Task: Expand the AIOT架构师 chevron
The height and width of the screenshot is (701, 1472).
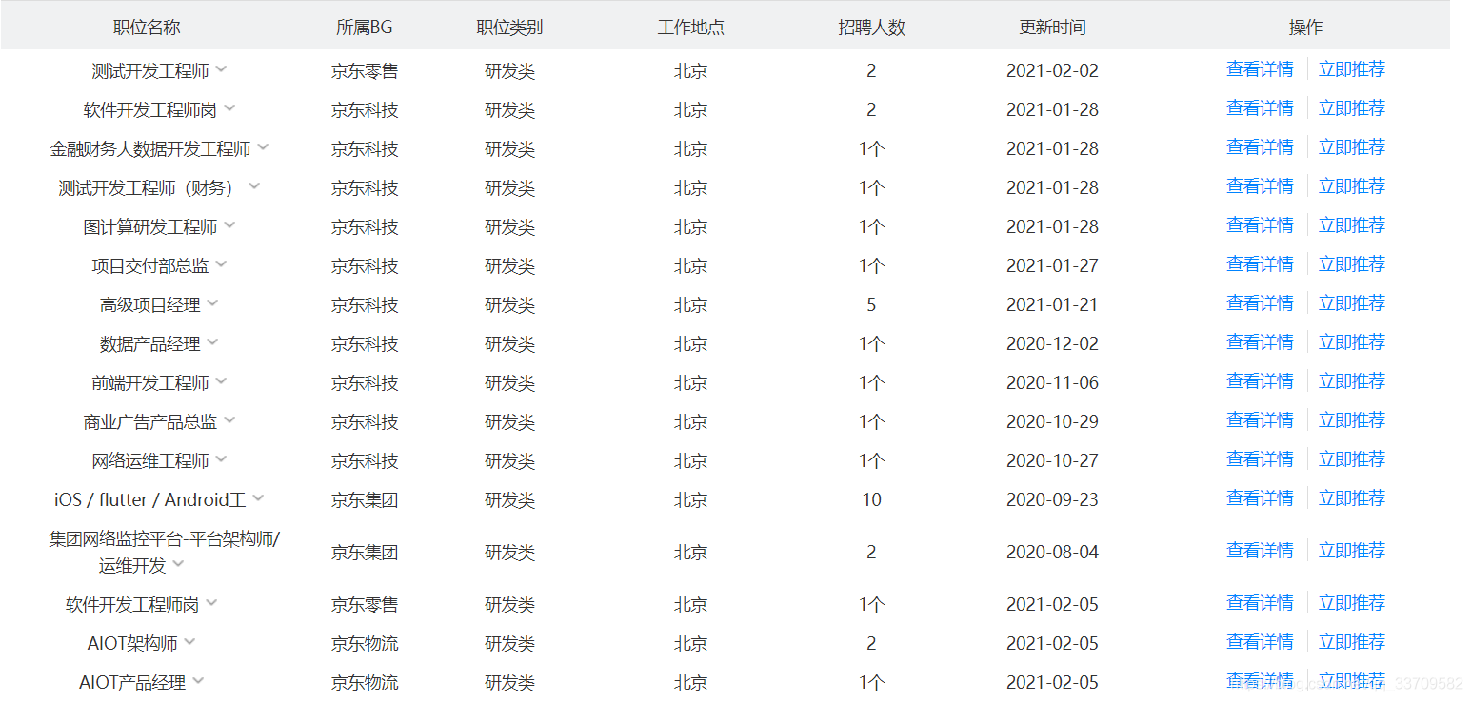Action: coord(189,641)
